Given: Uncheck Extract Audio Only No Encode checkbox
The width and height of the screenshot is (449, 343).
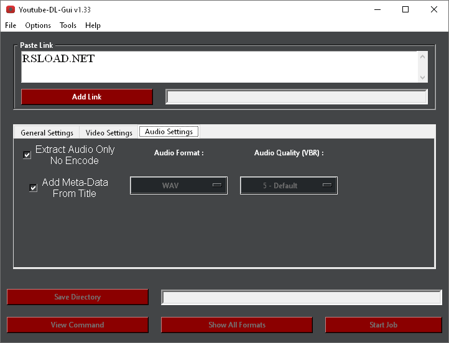Looking at the screenshot, I should click(27, 155).
